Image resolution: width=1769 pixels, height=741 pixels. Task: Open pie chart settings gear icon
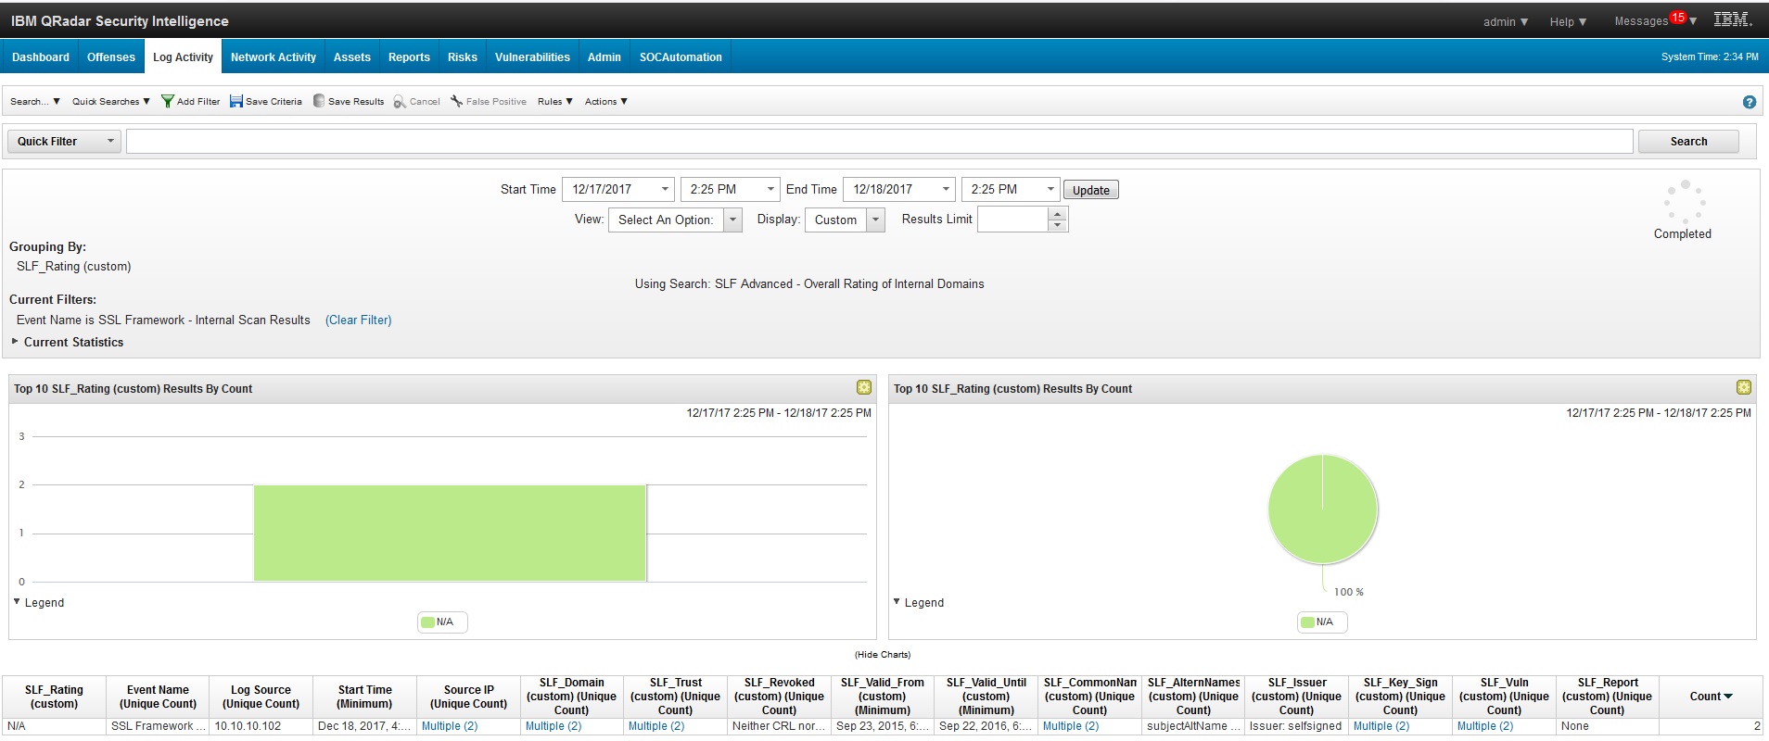click(x=1743, y=388)
